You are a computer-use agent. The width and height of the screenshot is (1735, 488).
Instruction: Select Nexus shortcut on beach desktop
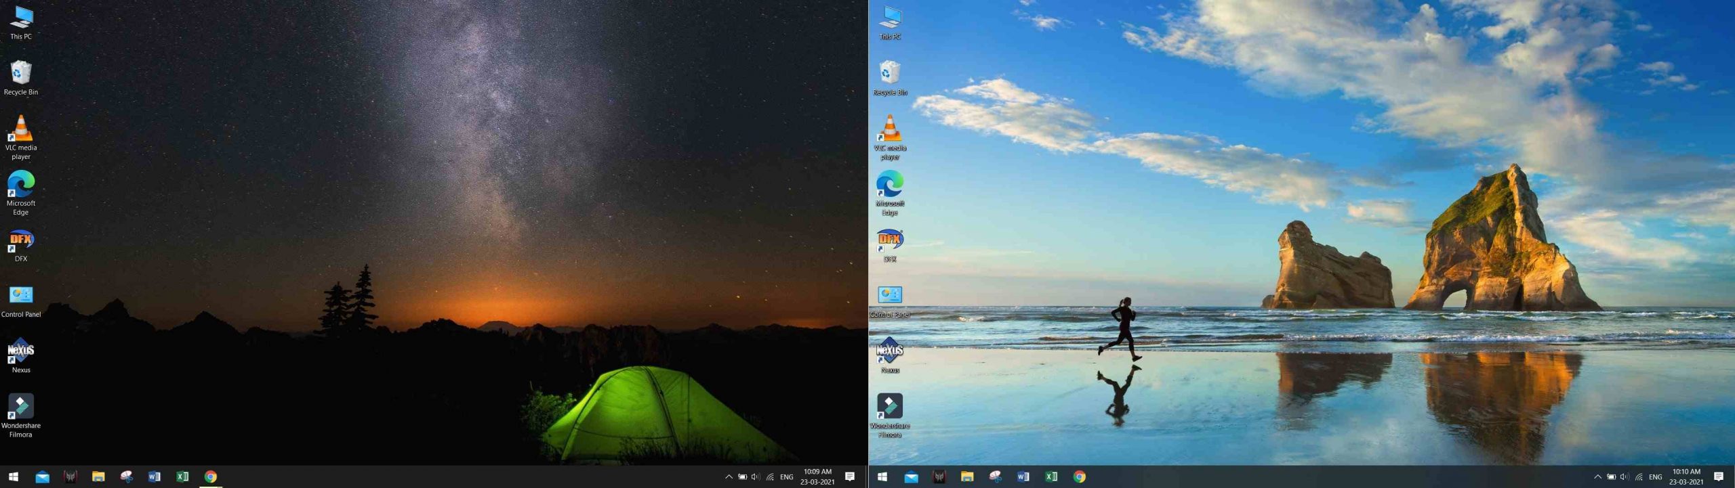pyautogui.click(x=890, y=356)
